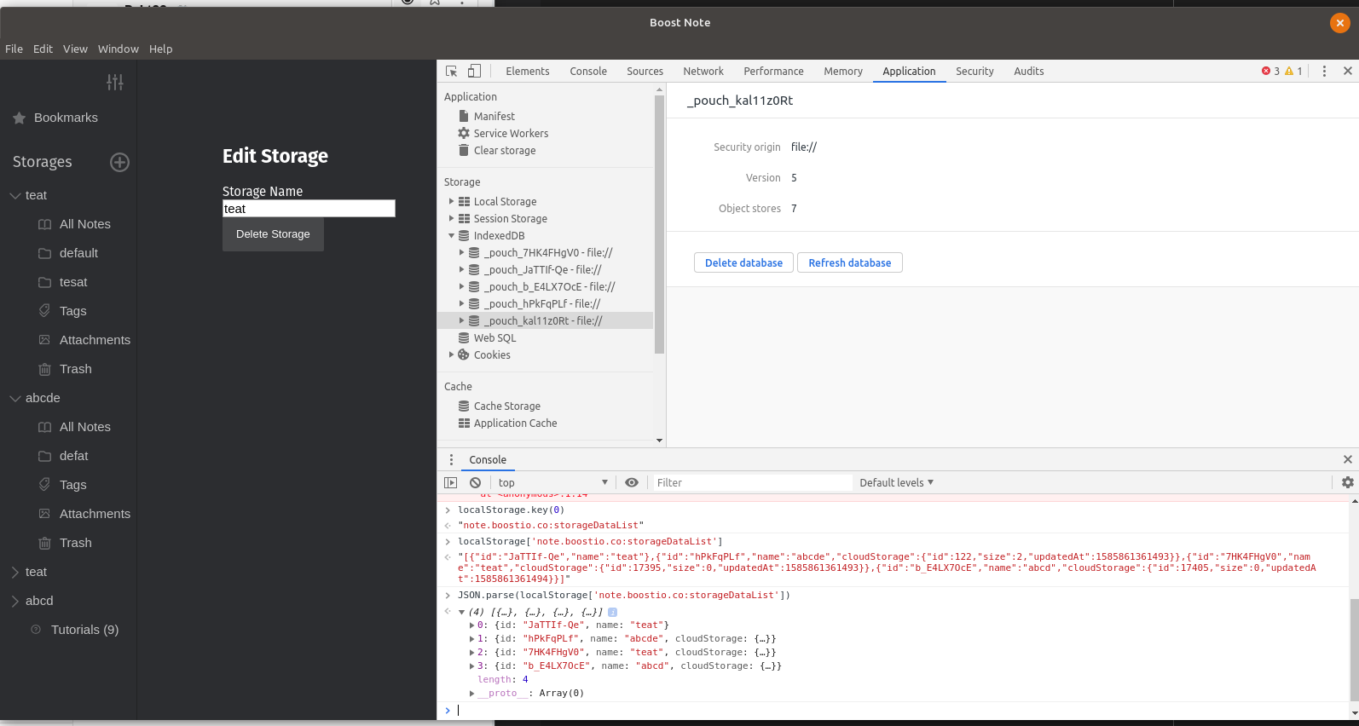Expand the abcd storage chevron

15,601
